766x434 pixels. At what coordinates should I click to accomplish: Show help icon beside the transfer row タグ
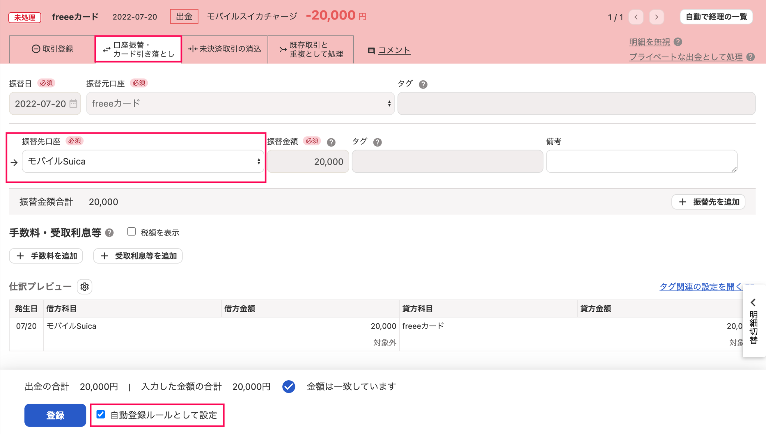[x=377, y=142]
